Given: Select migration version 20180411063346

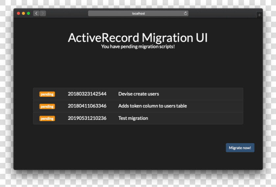Looking at the screenshot, I should [x=87, y=106].
